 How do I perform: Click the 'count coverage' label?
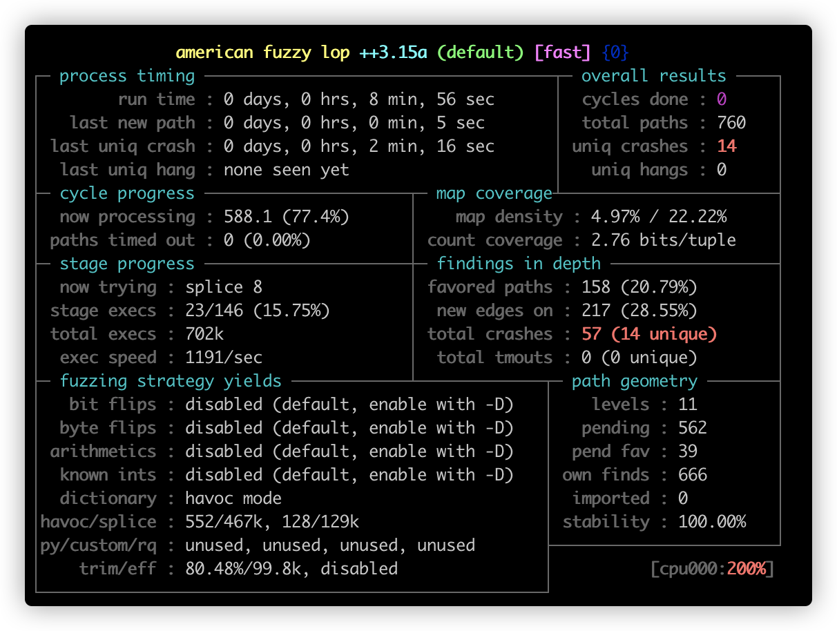[x=495, y=240]
